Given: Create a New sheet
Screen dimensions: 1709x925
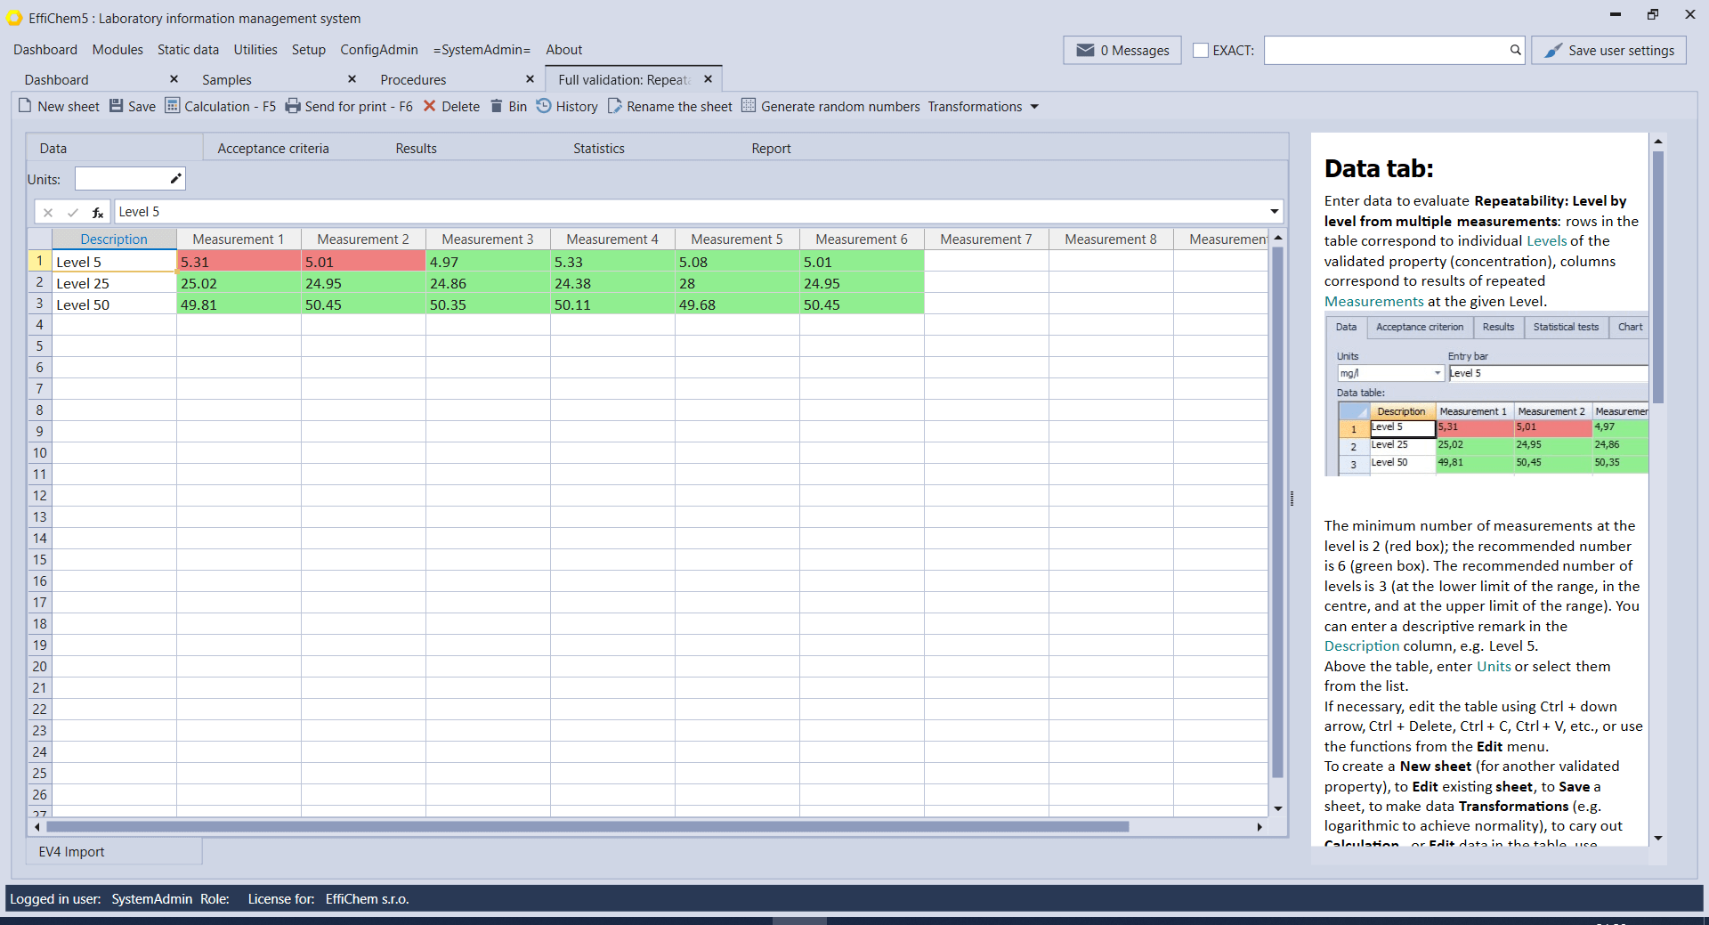Looking at the screenshot, I should tap(59, 106).
